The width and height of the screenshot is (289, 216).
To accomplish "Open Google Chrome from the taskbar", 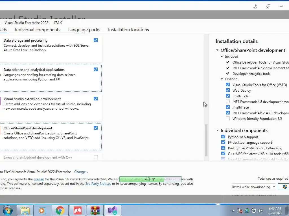I will [60, 210].
